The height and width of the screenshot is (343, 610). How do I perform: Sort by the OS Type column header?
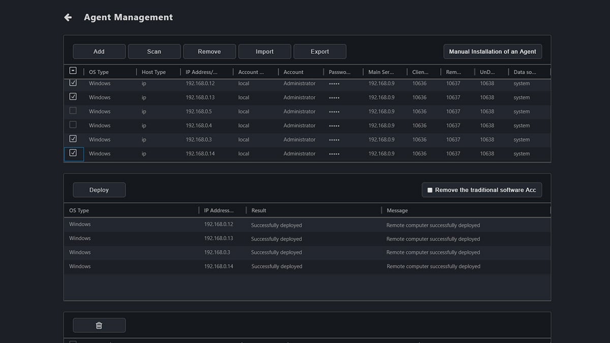[99, 72]
